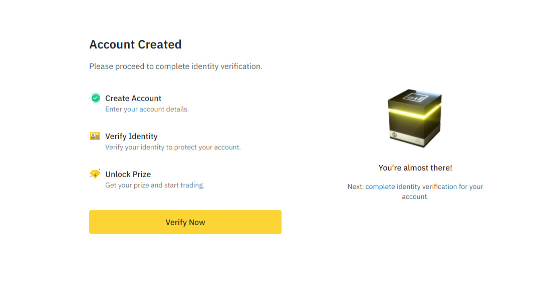
Task: Click 'Get your prize and start trading' text
Action: click(155, 185)
